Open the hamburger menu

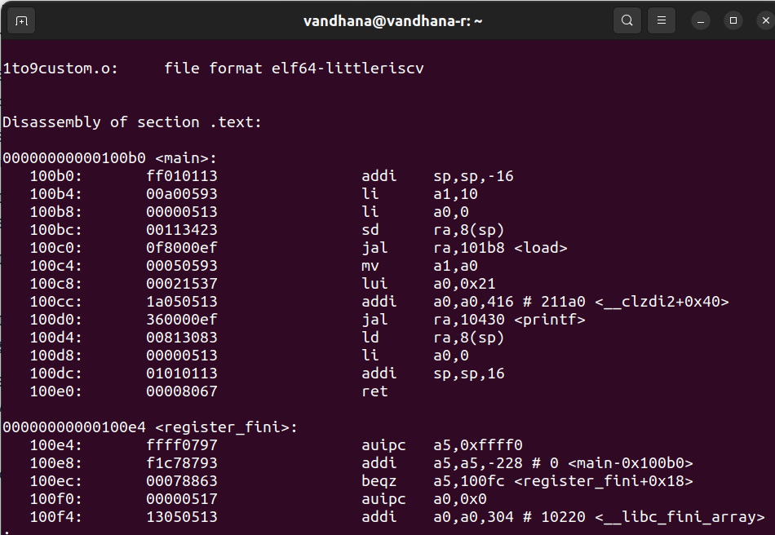click(x=661, y=20)
